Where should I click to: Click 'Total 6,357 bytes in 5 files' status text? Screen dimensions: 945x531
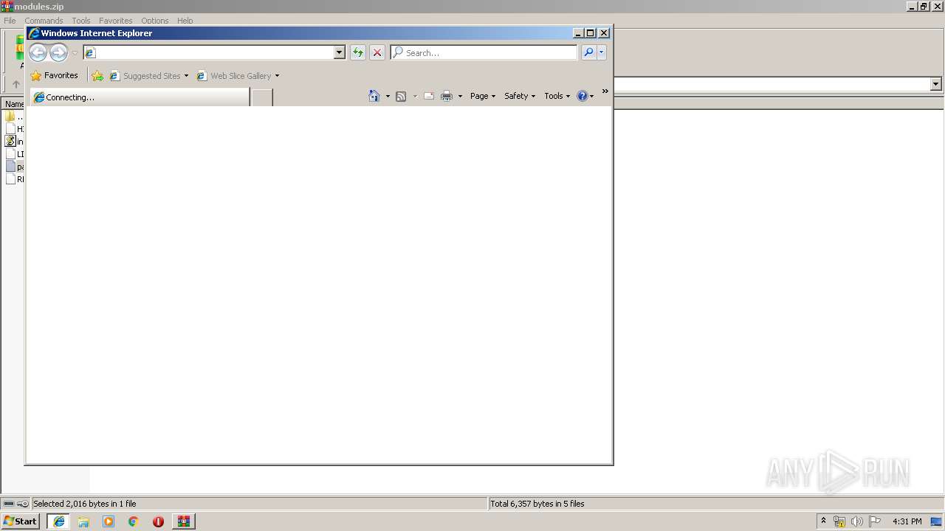[x=537, y=504]
